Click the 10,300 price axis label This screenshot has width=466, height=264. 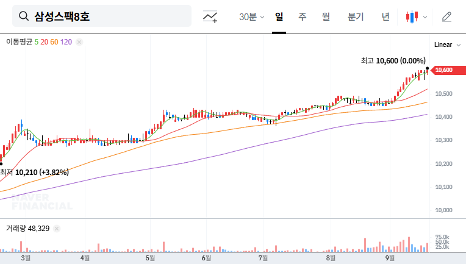[x=443, y=140]
